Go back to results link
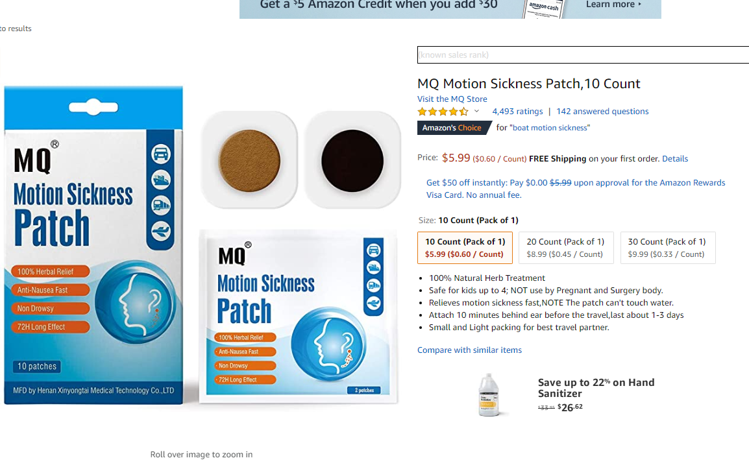 pyautogui.click(x=16, y=29)
